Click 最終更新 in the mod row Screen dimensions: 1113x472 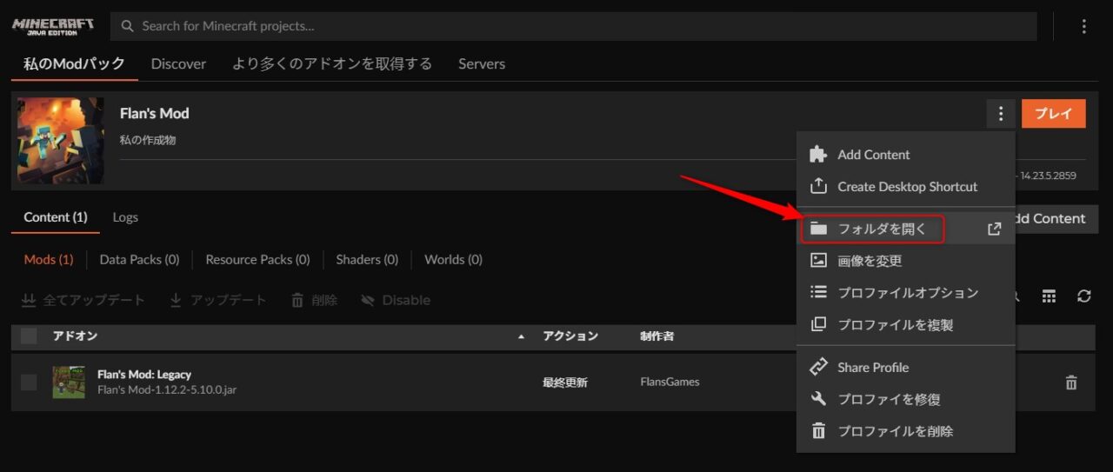point(565,382)
